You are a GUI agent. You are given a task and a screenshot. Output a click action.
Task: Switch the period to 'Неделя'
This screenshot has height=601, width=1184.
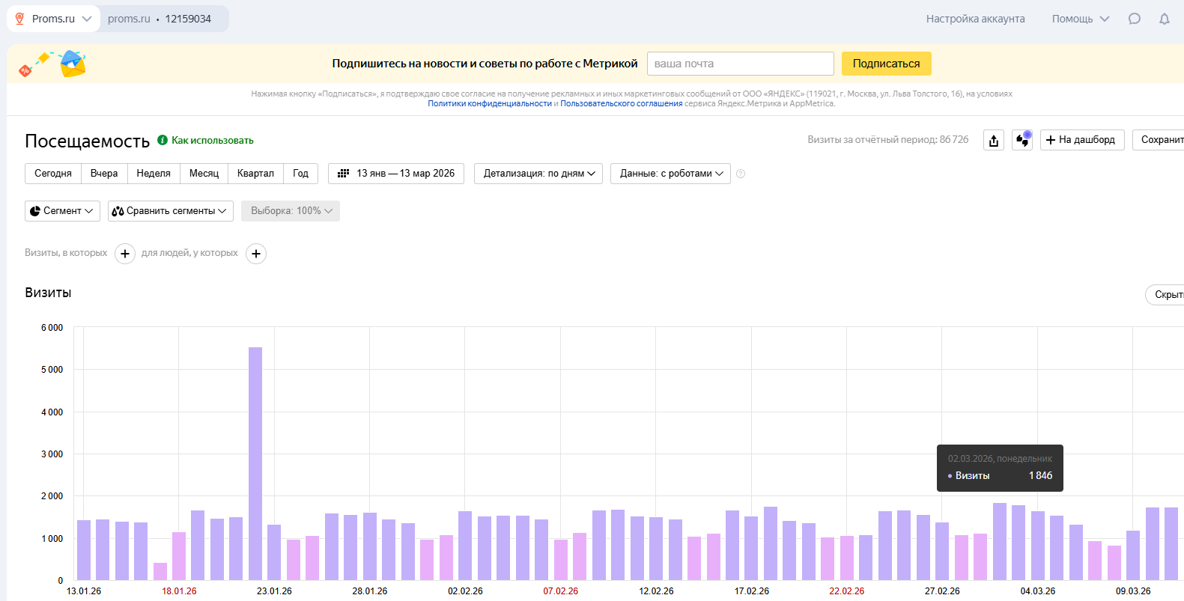tap(154, 174)
